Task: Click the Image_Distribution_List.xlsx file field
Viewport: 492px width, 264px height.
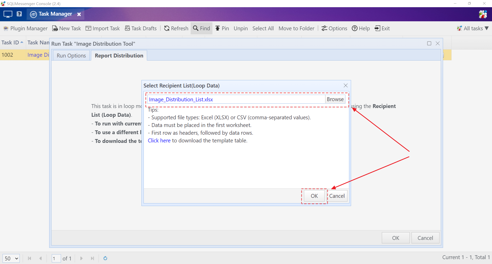Action: tap(236, 99)
